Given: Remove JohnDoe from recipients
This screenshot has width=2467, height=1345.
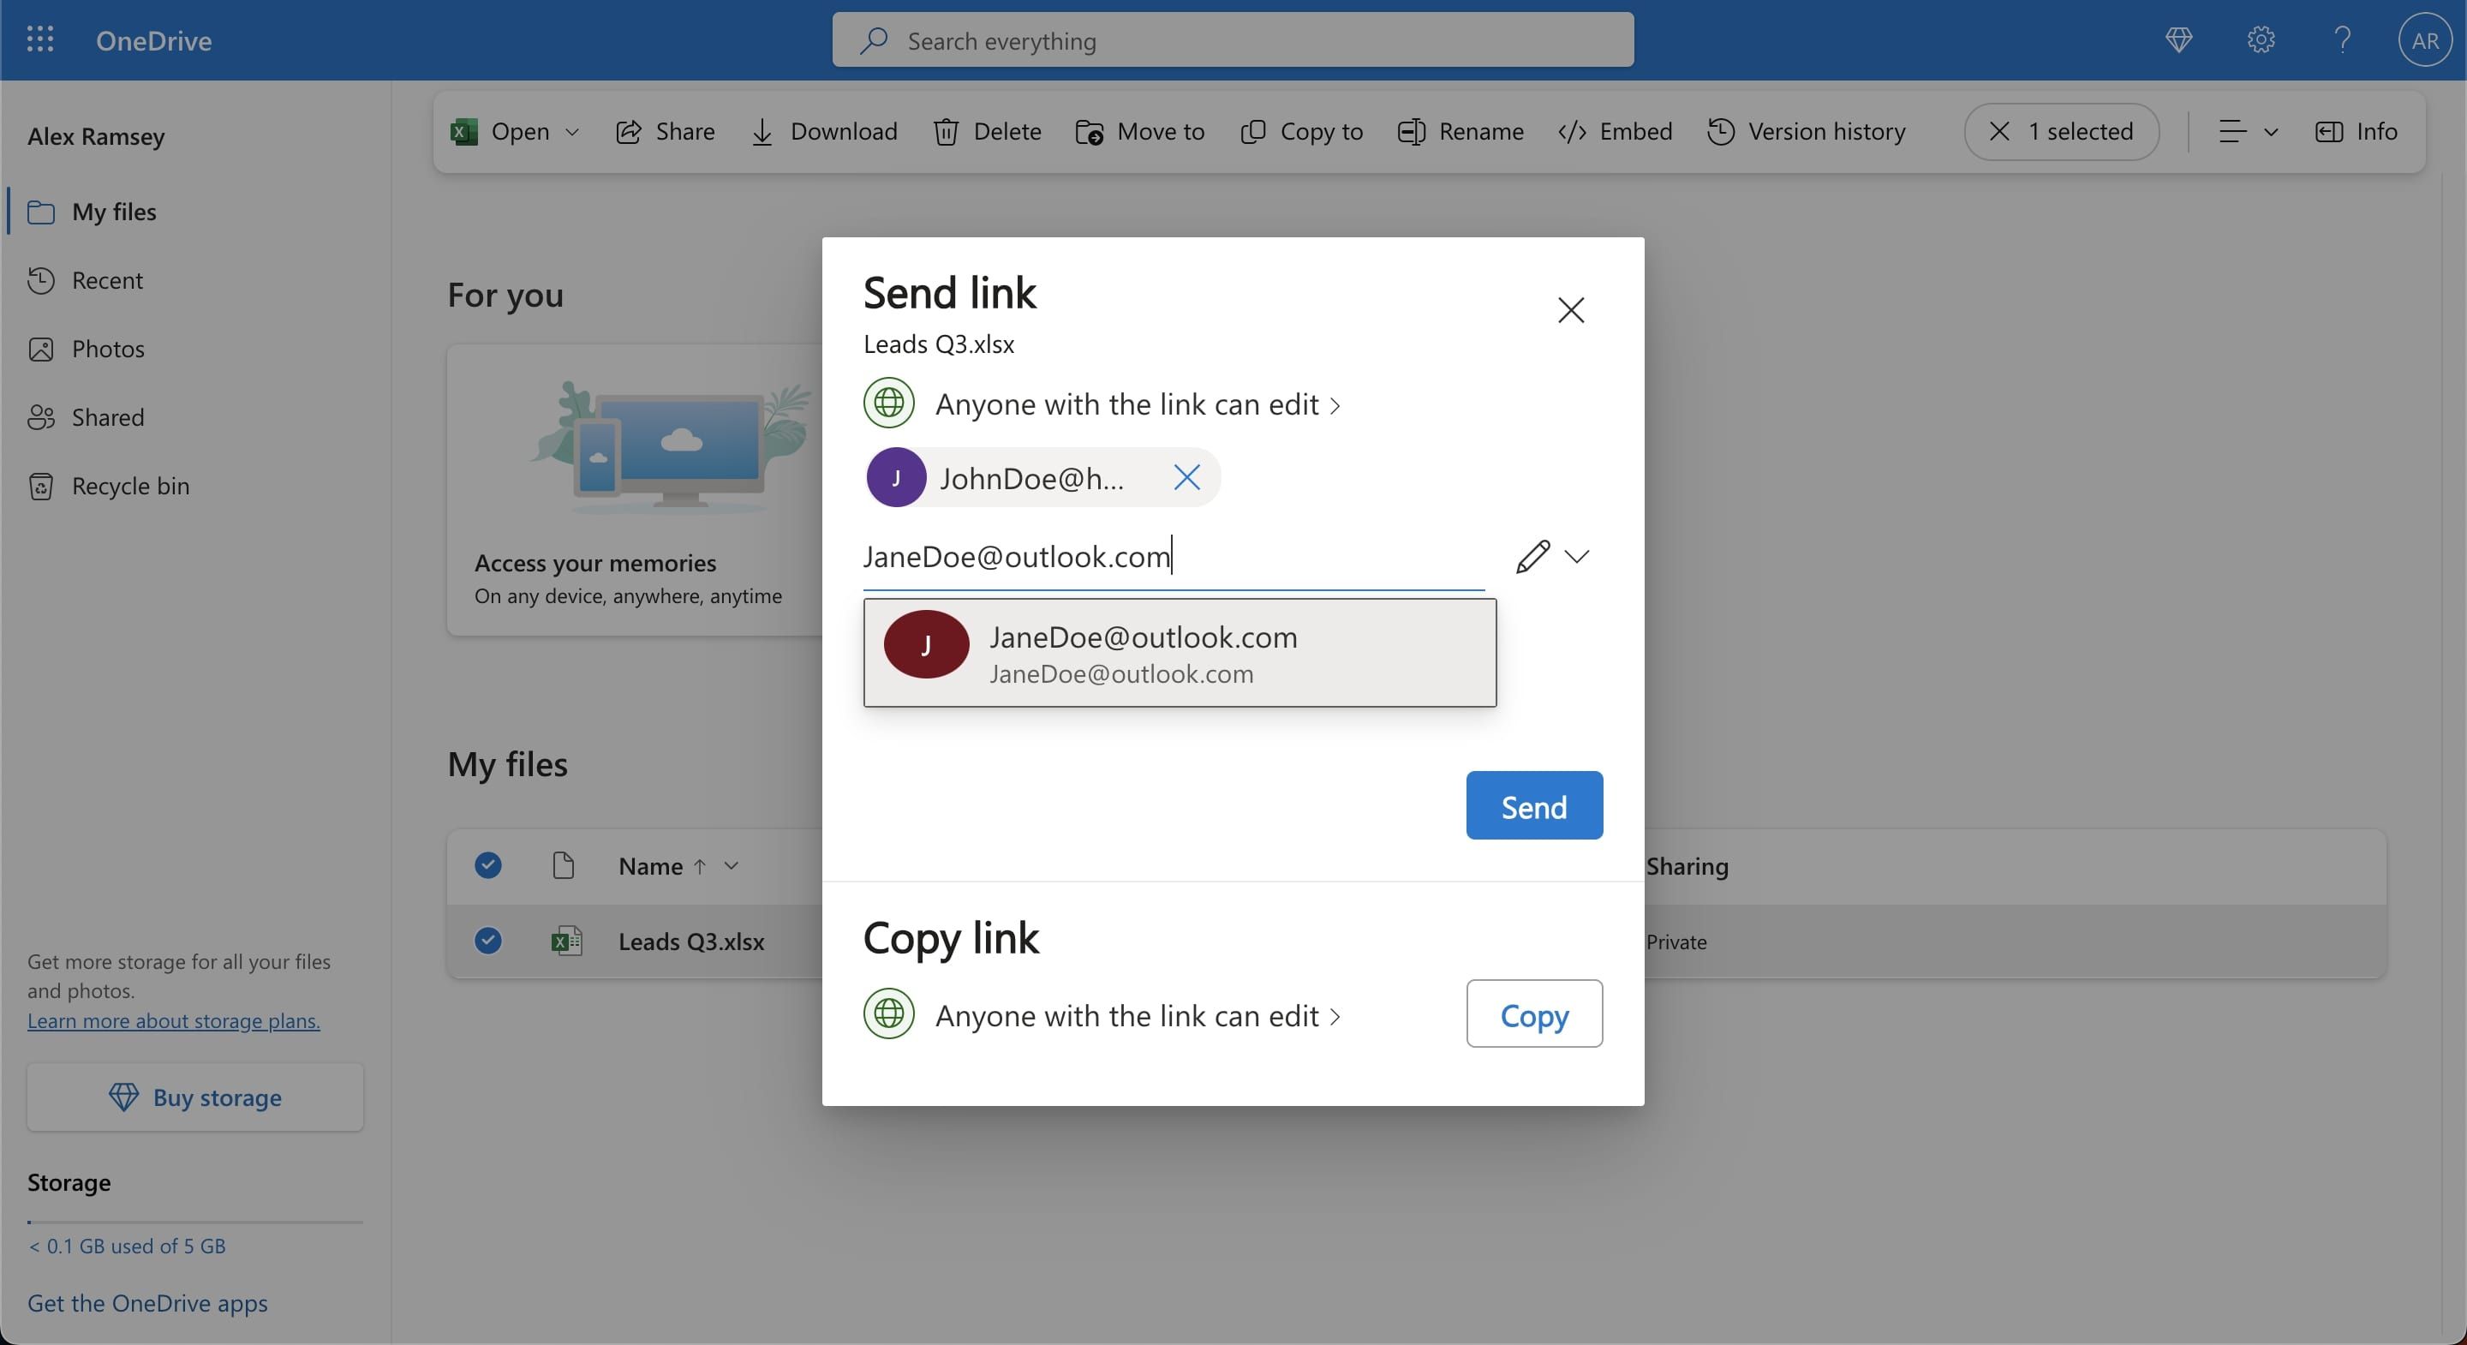Looking at the screenshot, I should coord(1186,477).
